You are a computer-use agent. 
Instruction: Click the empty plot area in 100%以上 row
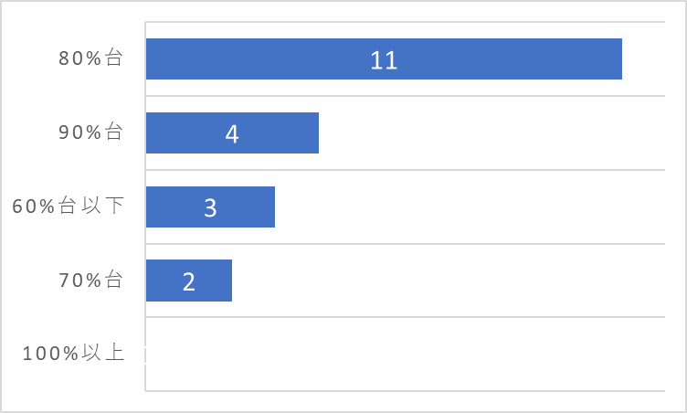coord(406,354)
